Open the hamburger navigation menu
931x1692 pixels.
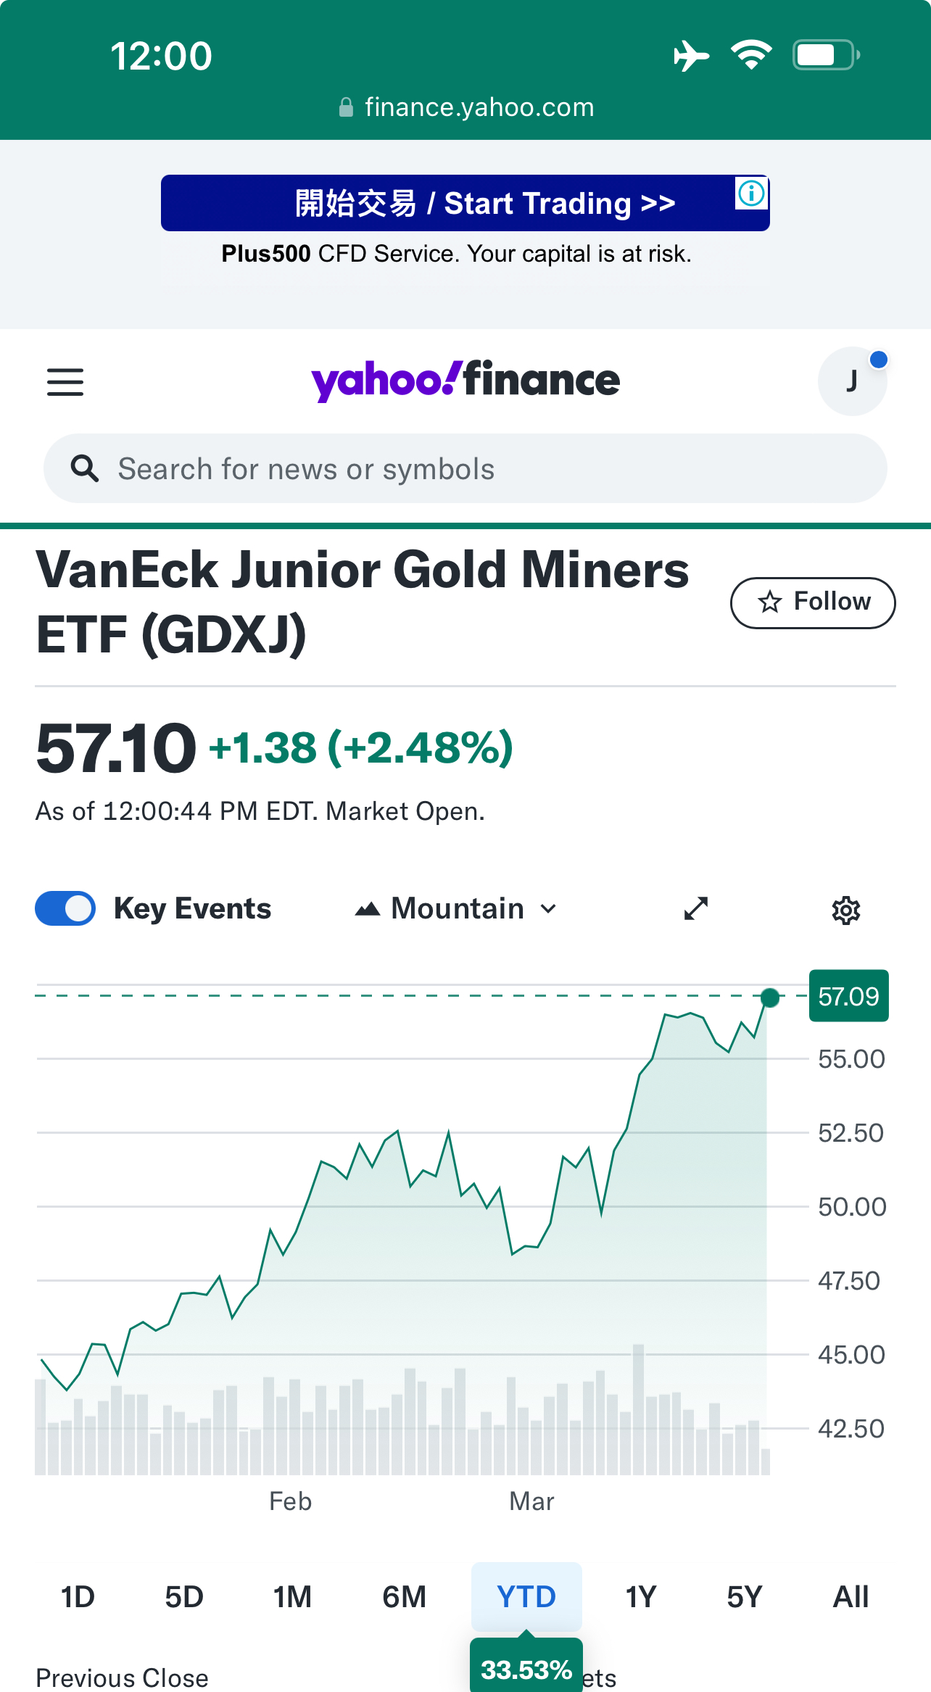[x=65, y=382]
